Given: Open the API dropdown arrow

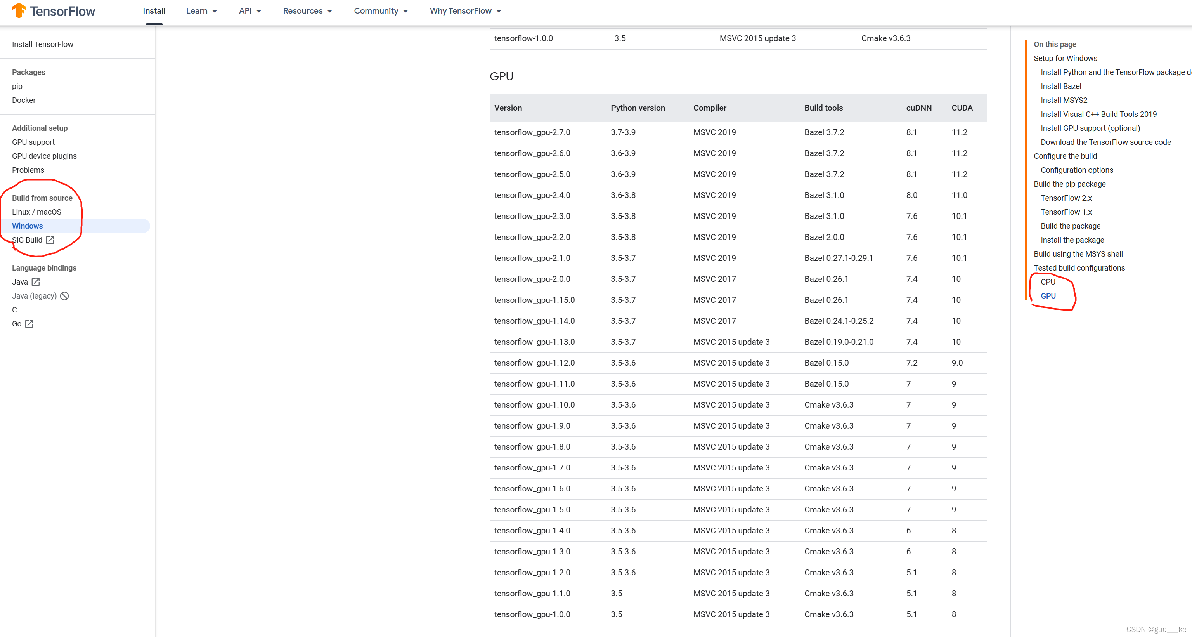Looking at the screenshot, I should coord(258,11).
